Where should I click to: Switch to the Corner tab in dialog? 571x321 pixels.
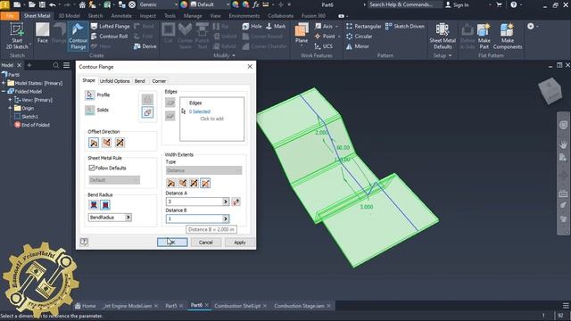159,81
